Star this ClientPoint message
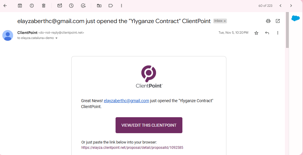 click(256, 33)
